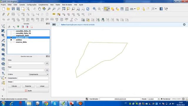Click the Início input field
The width and height of the screenshot is (188, 106).
(x=26, y=63)
